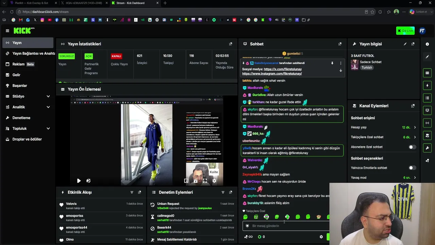This screenshot has height=245, width=435.
Task: Expand the Analitik sidebar section
Action: tap(28, 107)
